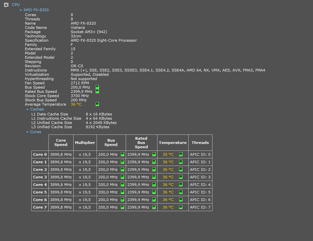Show Core 7 rated bus speed graph icon
The image size is (313, 241).
tap(154, 207)
